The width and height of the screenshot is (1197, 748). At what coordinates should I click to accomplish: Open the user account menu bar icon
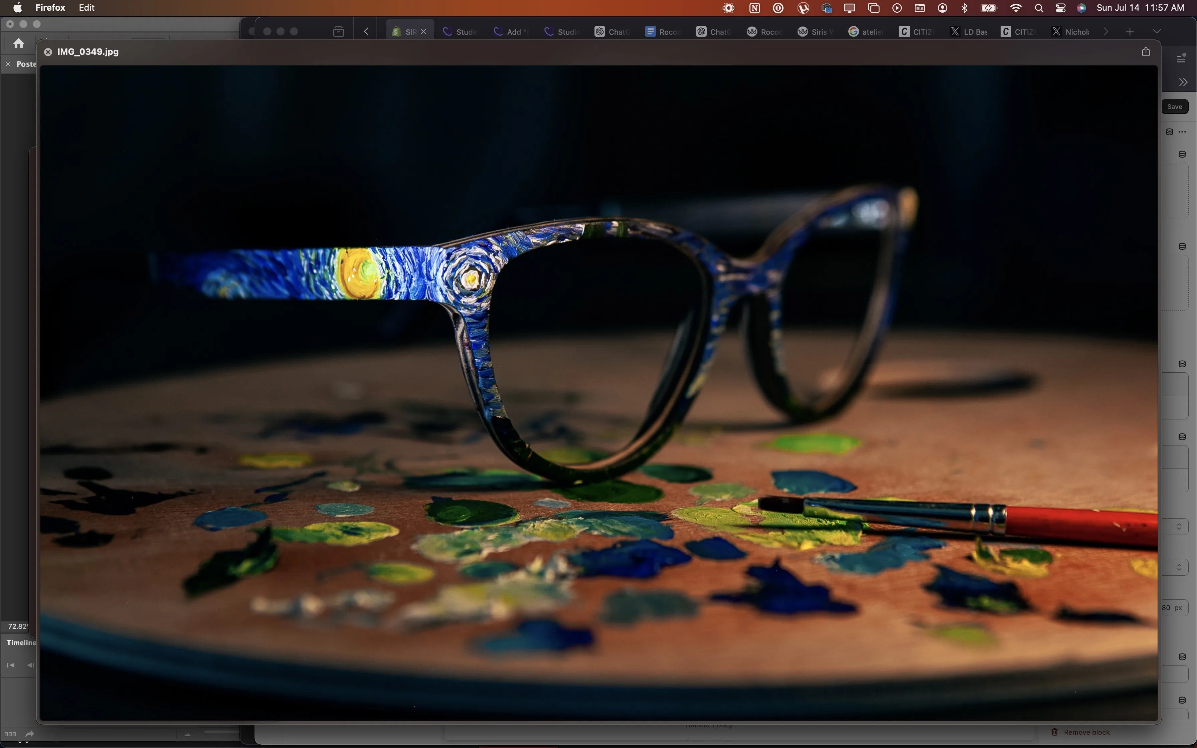pos(942,8)
